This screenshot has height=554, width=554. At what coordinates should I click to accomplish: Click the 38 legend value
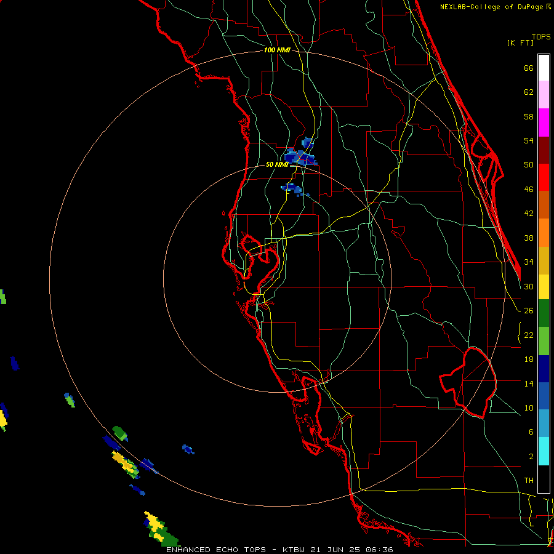pyautogui.click(x=529, y=238)
